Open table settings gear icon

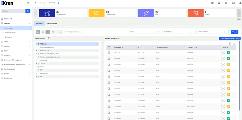[230, 43]
